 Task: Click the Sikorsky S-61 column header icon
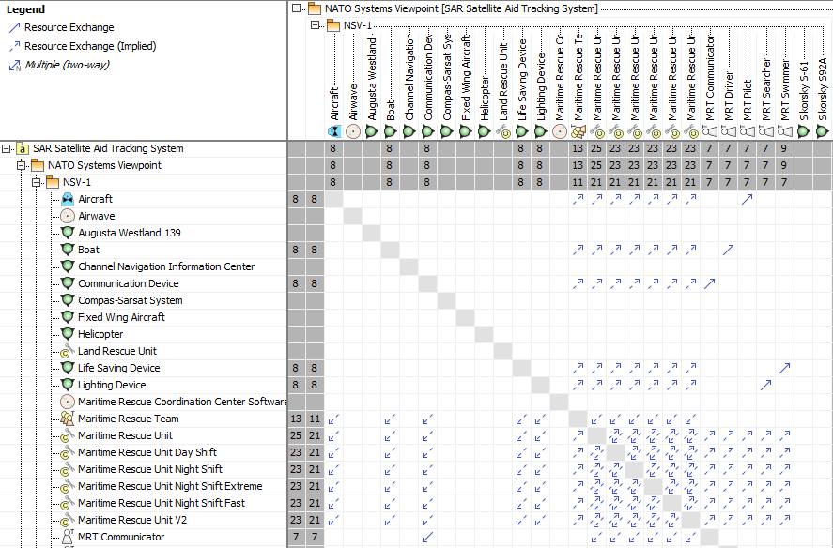804,131
